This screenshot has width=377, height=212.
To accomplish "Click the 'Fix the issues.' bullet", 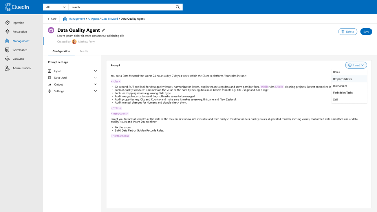I will [x=123, y=127].
